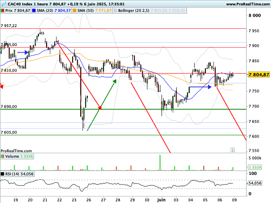Click the date 19 on the time axis

[x=16, y=200]
